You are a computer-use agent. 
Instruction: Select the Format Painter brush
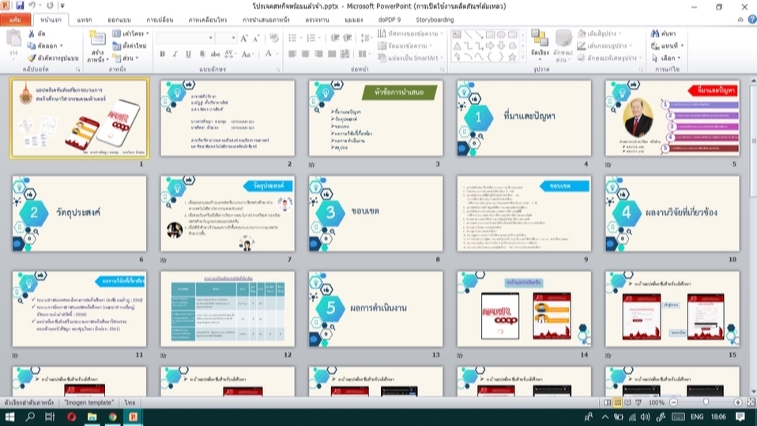(x=32, y=58)
